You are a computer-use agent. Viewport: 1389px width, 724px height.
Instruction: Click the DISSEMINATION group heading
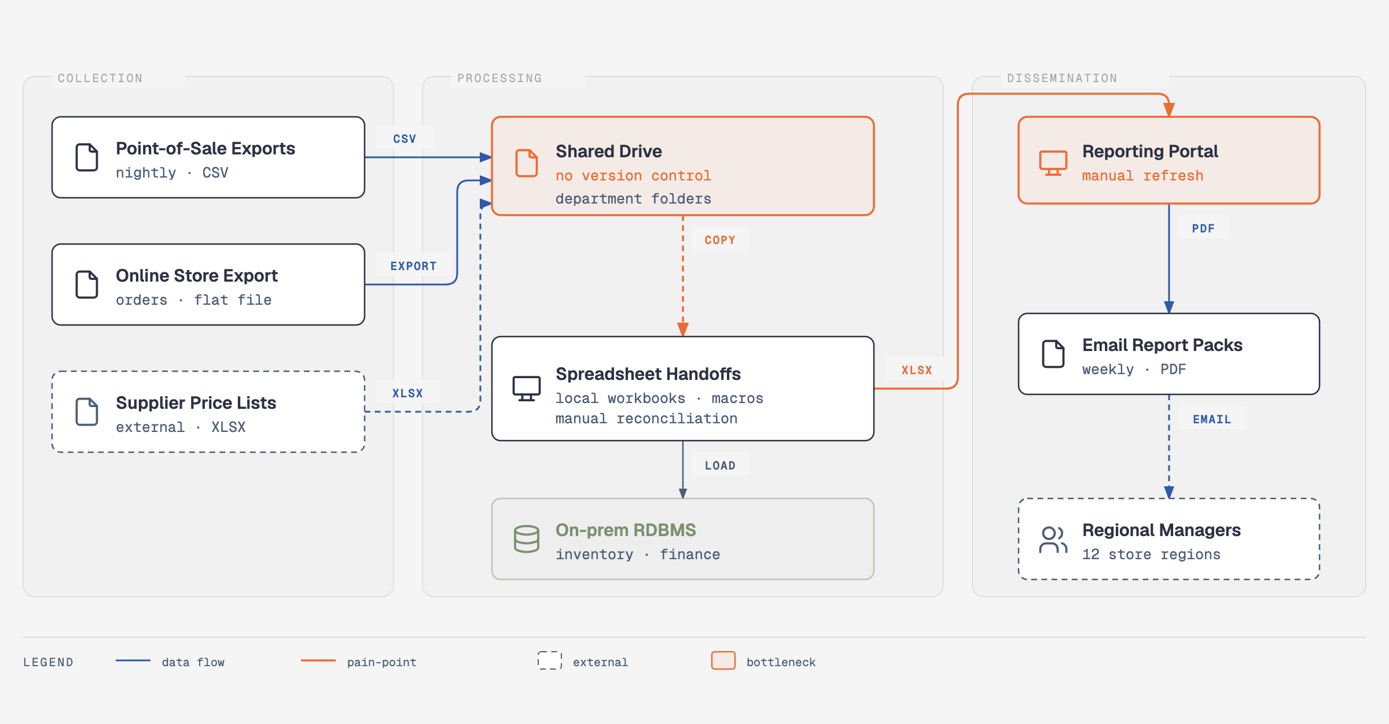(1062, 78)
